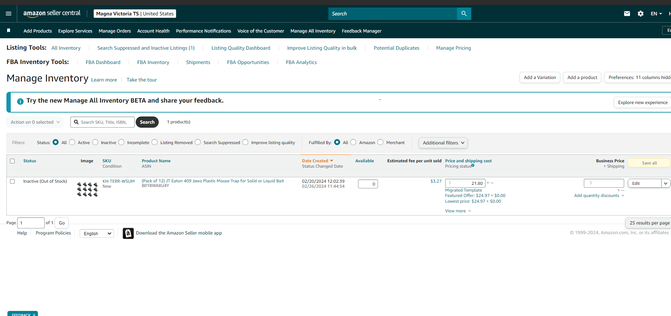Image resolution: width=671 pixels, height=316 pixels.
Task: Click the bookmark icon in navigation bar
Action: [9, 31]
